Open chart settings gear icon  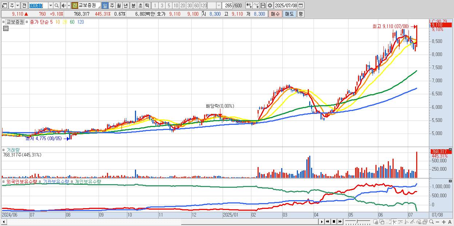(x=270, y=5)
